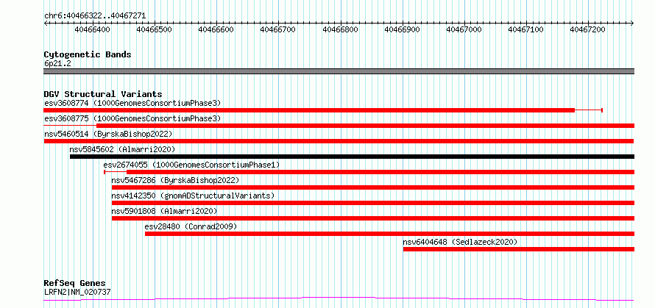Click the 40467000 ruler tick label
This screenshot has height=308, width=655.
pos(464,29)
